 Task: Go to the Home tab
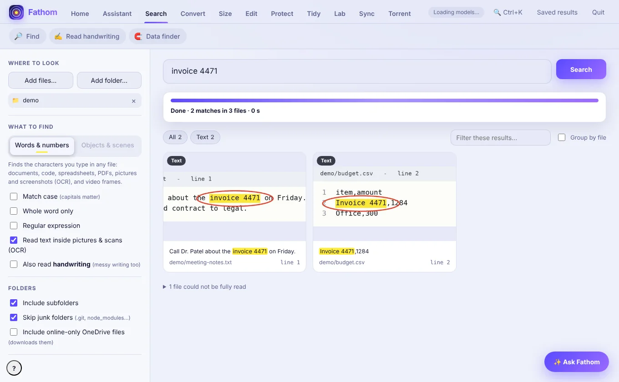coord(80,14)
